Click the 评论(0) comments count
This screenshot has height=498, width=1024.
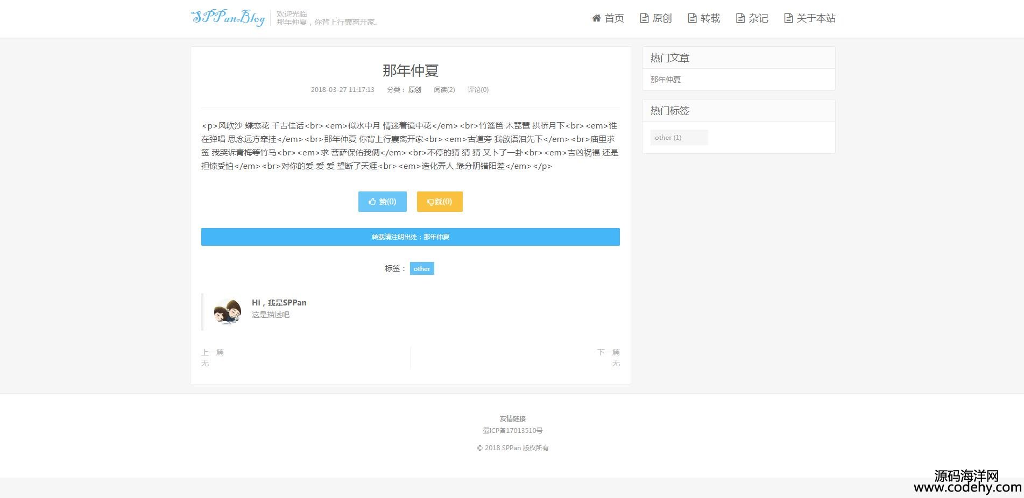coord(478,90)
